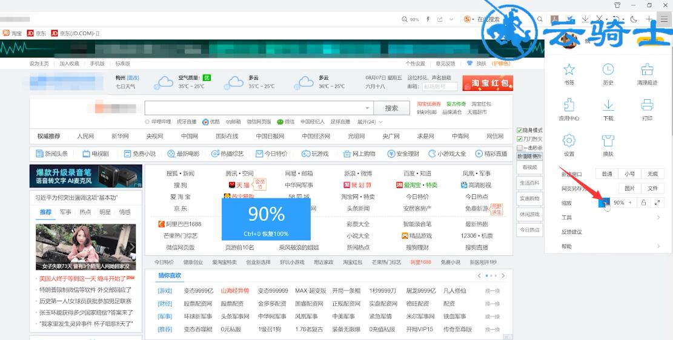
Task: Save page as 文件 file
Action: 652,188
